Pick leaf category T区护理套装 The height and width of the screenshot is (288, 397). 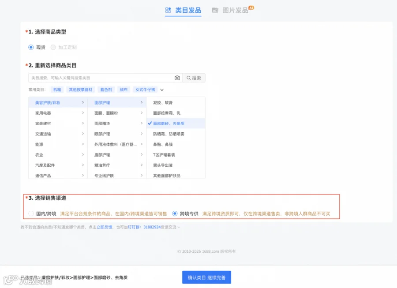click(176, 155)
